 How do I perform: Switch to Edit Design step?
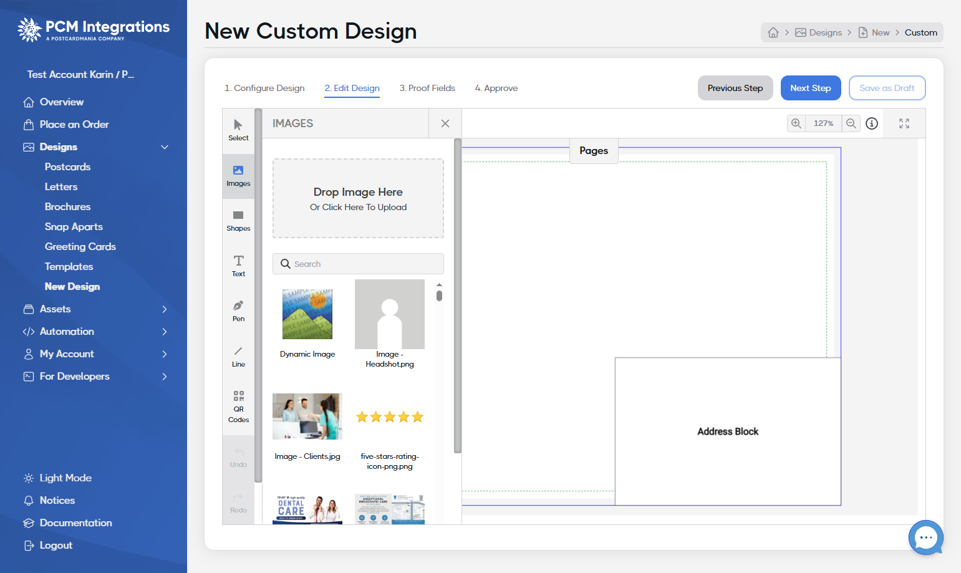[352, 88]
